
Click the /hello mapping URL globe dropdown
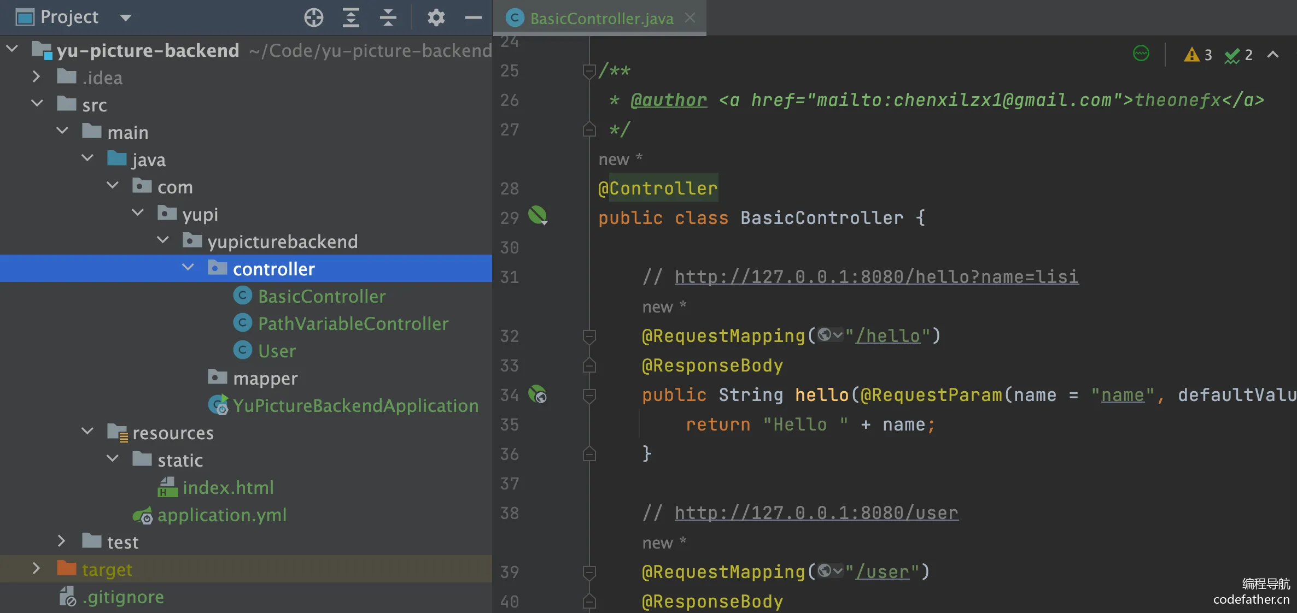click(x=830, y=335)
